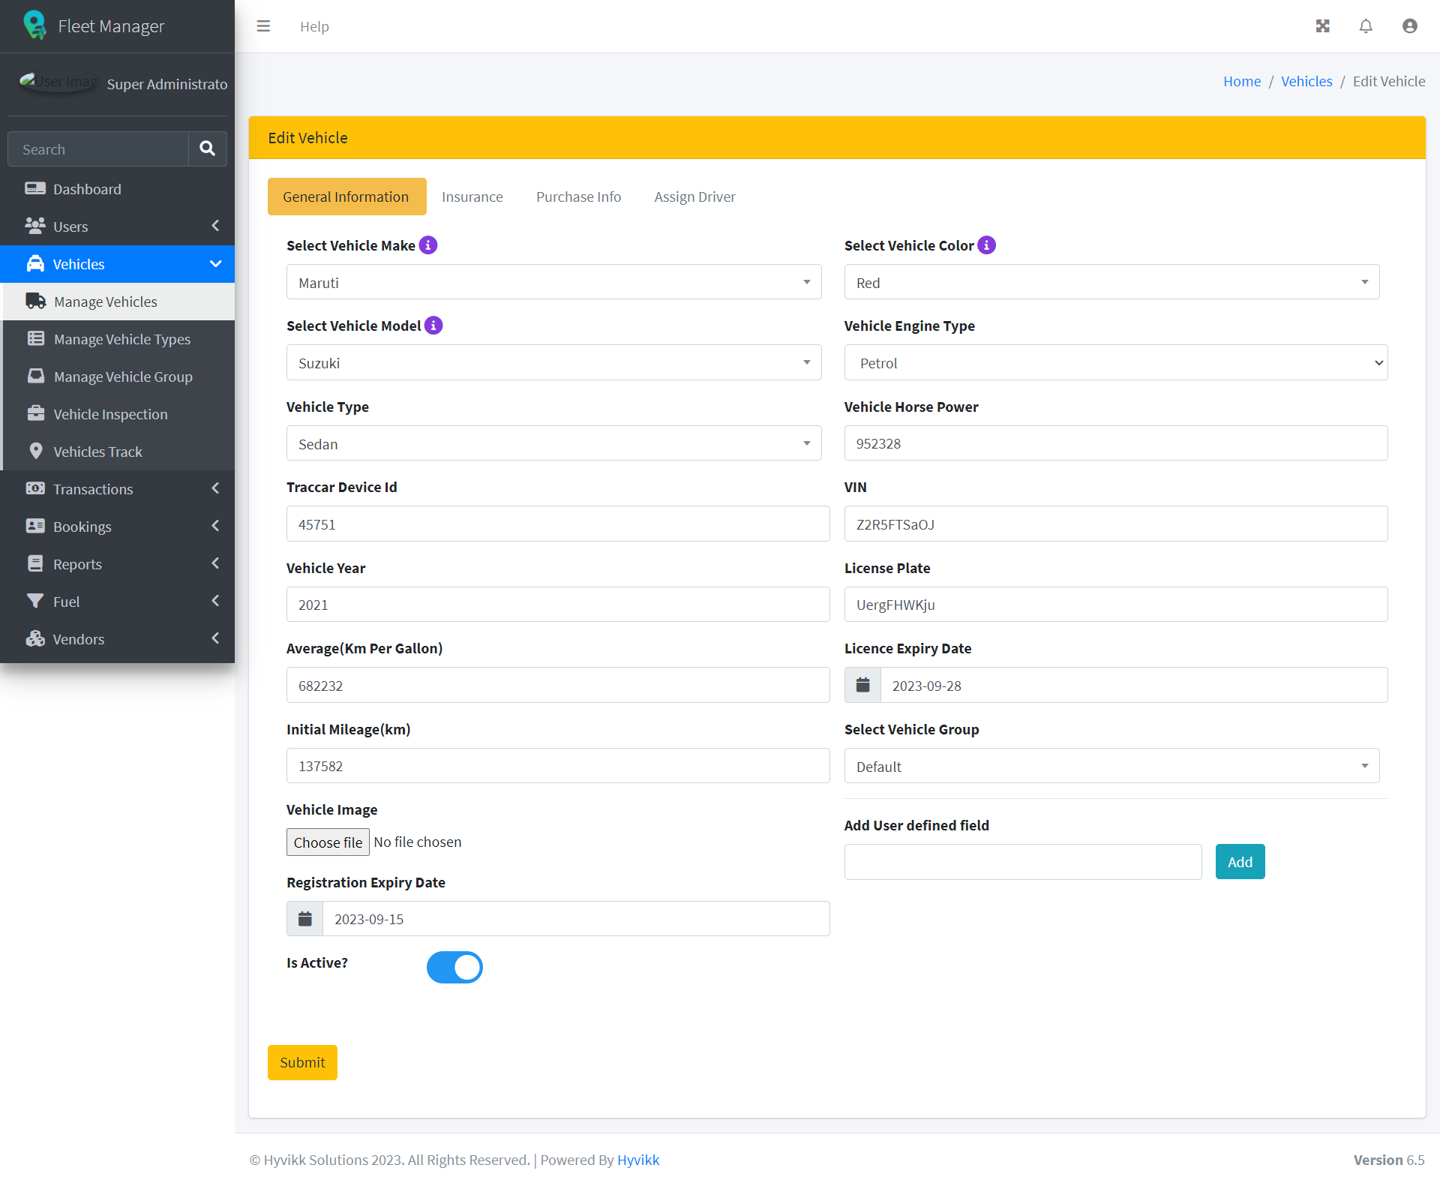Click info icon beside Select Vehicle Color
This screenshot has width=1440, height=1201.
(x=987, y=245)
